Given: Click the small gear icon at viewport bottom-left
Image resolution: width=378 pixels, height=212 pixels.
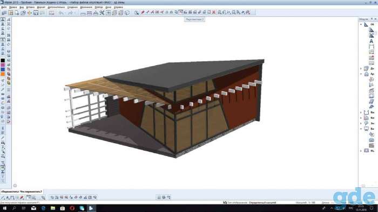Looking at the screenshot, I should (x=15, y=186).
